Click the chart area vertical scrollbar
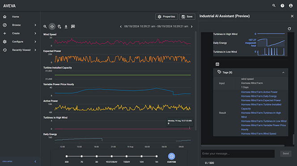 (x=195, y=81)
